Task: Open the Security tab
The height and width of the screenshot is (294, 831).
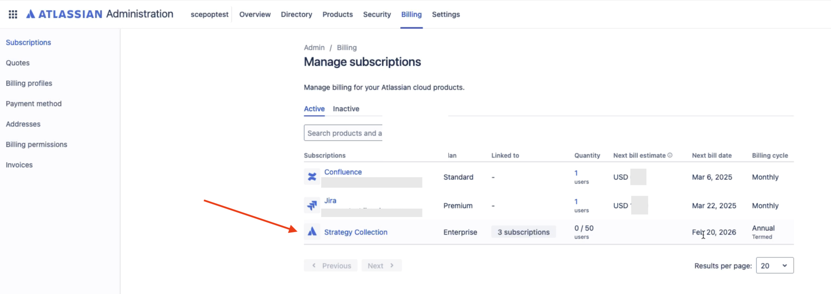Action: (377, 14)
